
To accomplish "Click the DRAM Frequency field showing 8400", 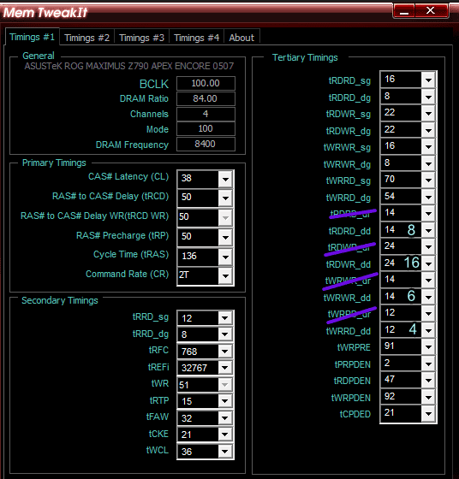I will (x=206, y=144).
